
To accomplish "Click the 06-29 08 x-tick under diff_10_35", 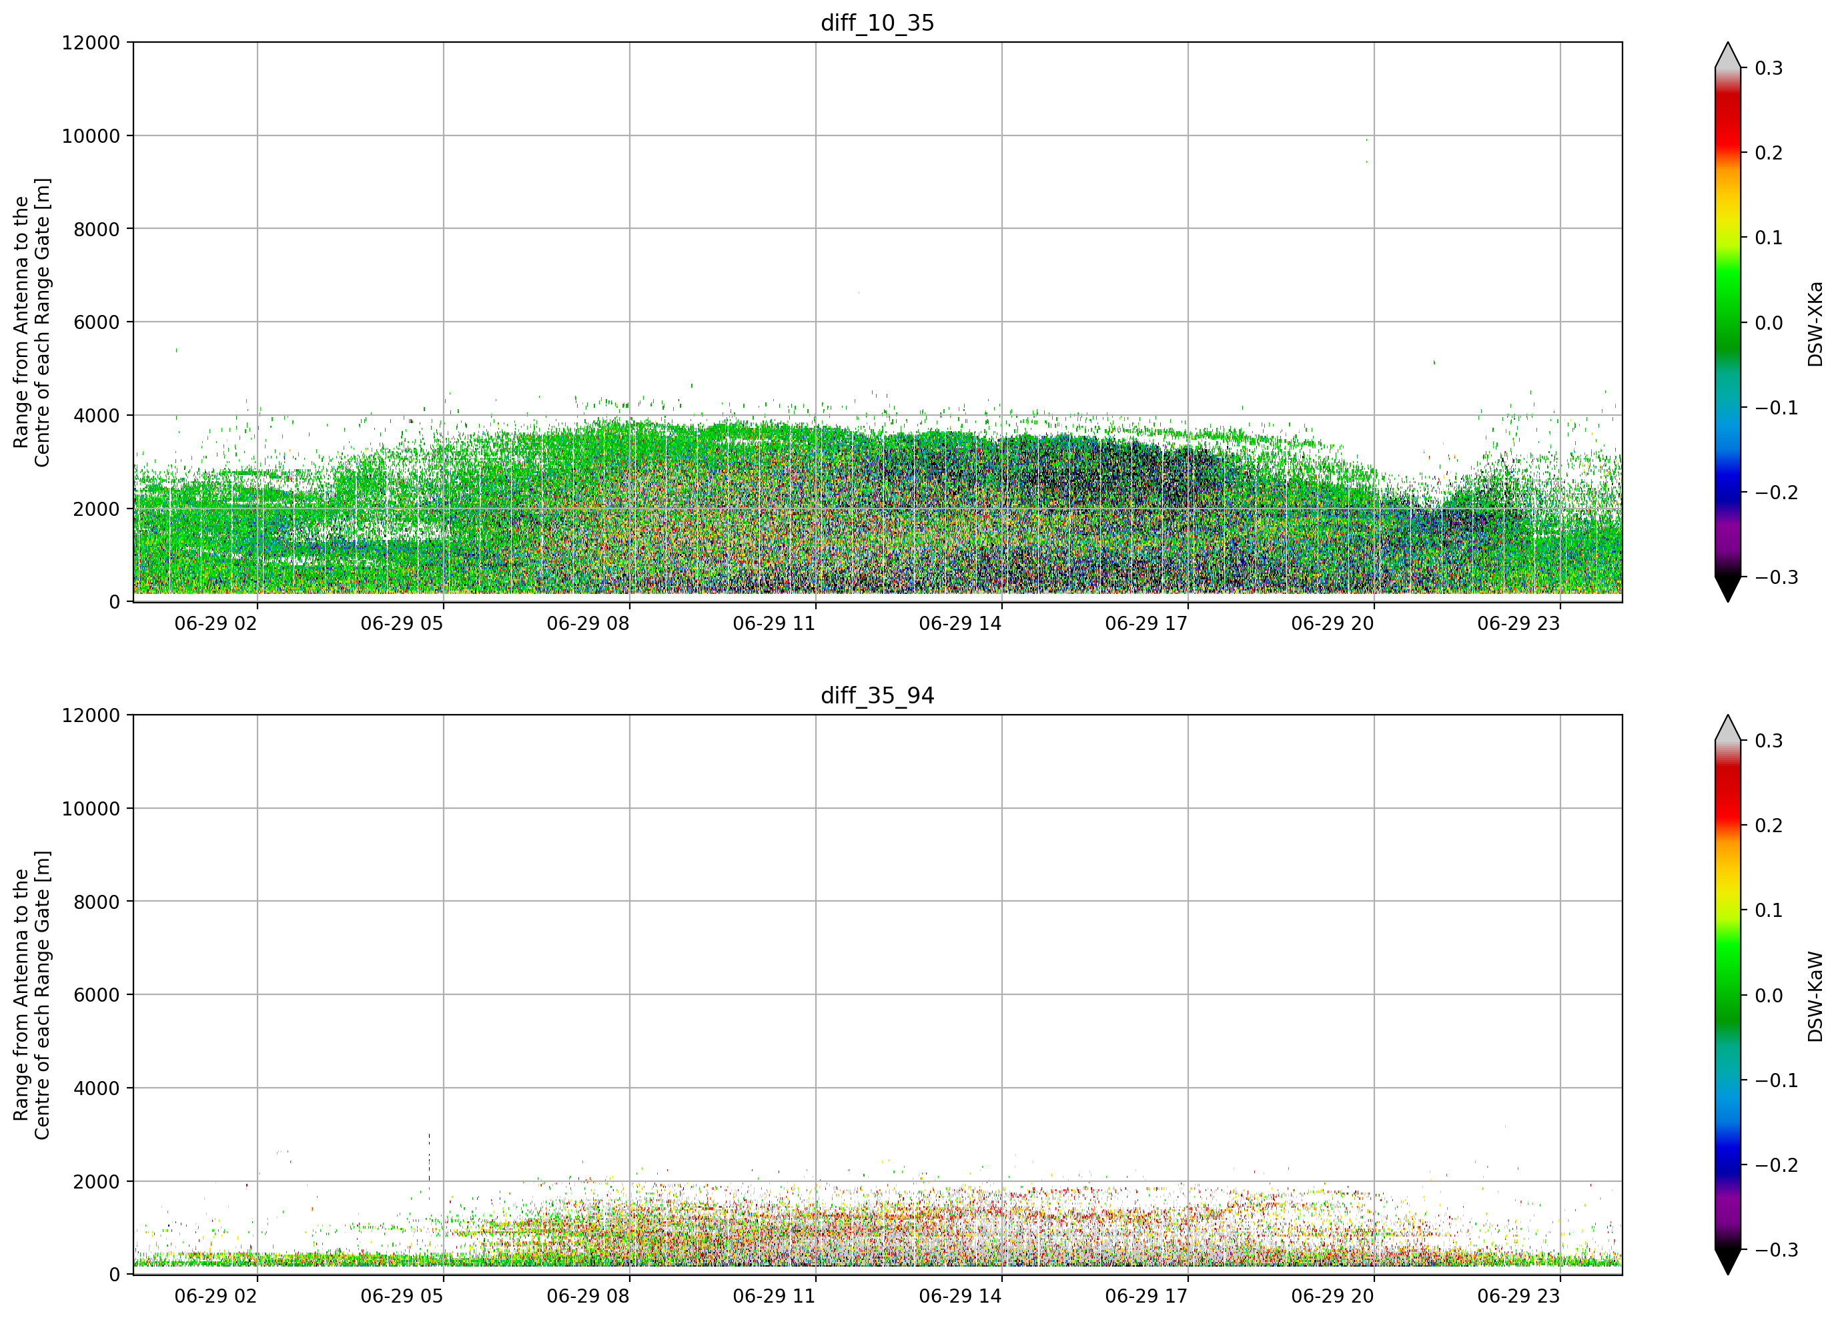I will click(x=588, y=623).
